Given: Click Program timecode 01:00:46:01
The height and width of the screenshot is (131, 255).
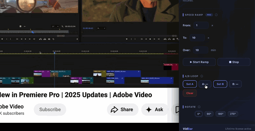Looking at the screenshot, I should point(88,28).
